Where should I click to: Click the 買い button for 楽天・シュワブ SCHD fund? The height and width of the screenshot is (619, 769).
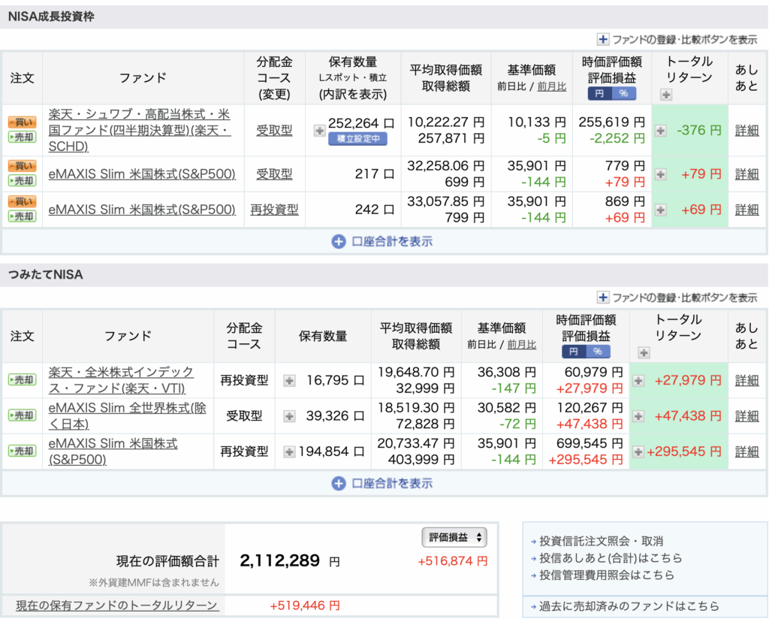click(22, 122)
